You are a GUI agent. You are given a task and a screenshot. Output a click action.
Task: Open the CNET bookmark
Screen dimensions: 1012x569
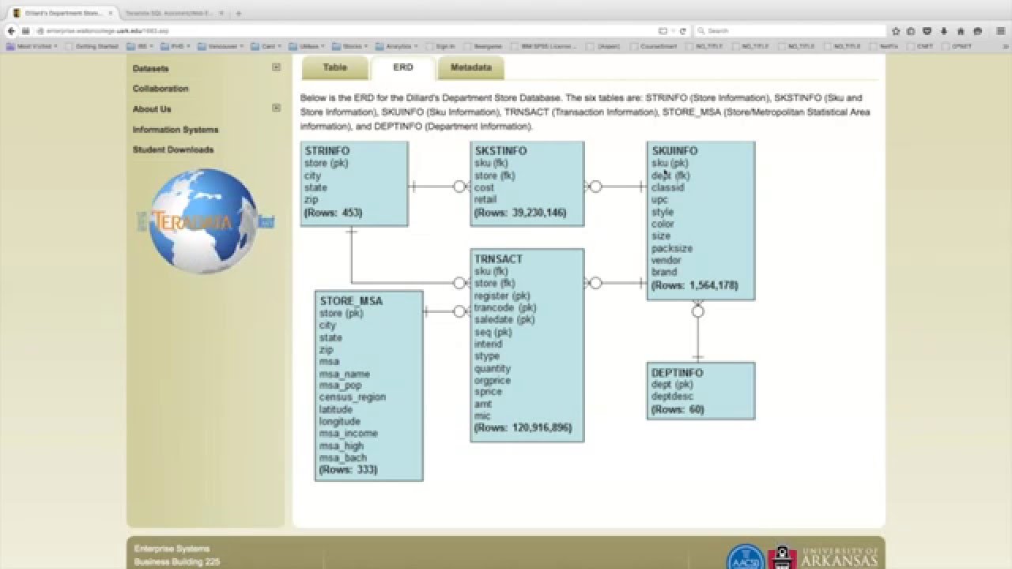[919, 47]
